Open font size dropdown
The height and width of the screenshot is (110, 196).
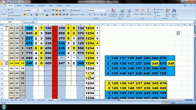42,10
